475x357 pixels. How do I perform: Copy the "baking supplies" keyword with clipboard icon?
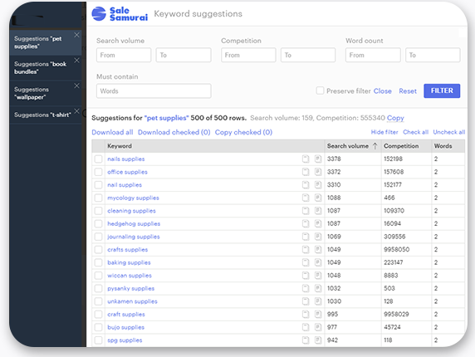pos(306,262)
